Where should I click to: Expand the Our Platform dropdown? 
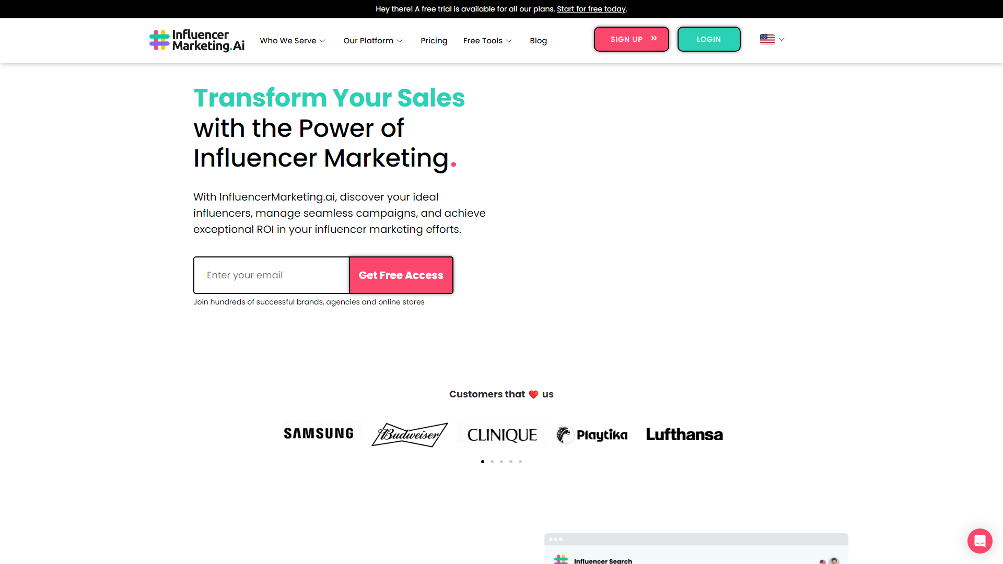373,41
